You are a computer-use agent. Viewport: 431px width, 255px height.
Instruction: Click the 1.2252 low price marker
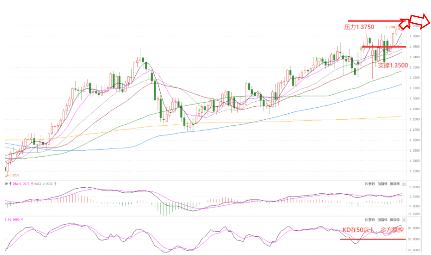14,175
